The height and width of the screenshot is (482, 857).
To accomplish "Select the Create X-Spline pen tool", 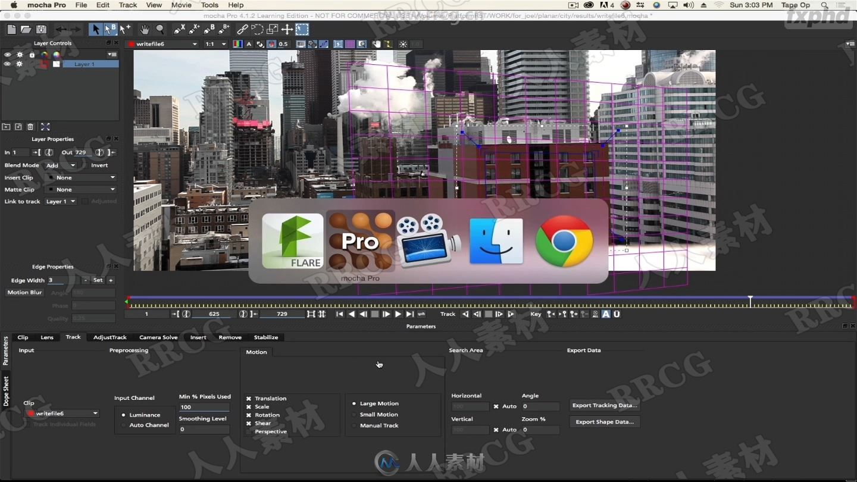I will [179, 29].
